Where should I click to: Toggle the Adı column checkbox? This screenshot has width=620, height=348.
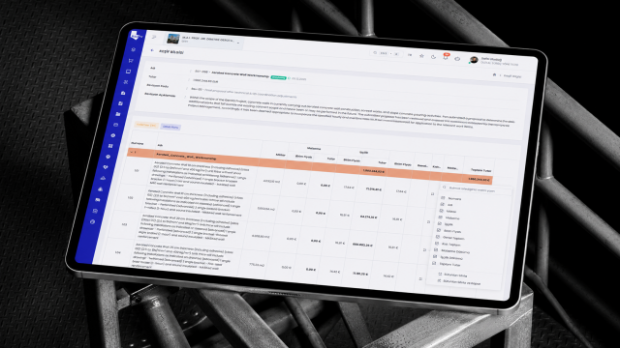point(442,204)
